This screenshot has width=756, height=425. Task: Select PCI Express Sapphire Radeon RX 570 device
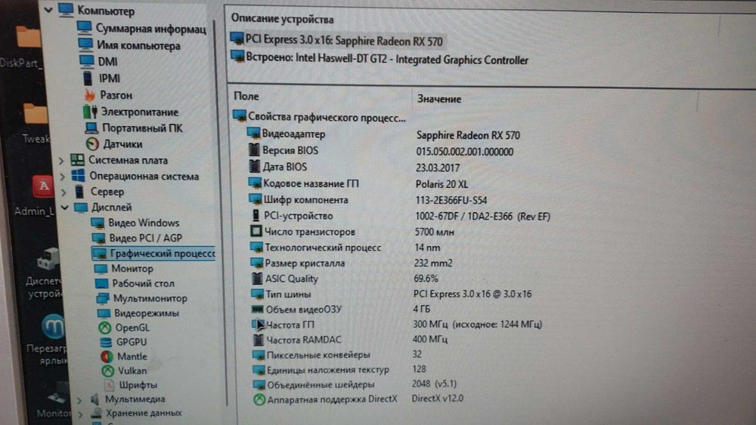336,41
